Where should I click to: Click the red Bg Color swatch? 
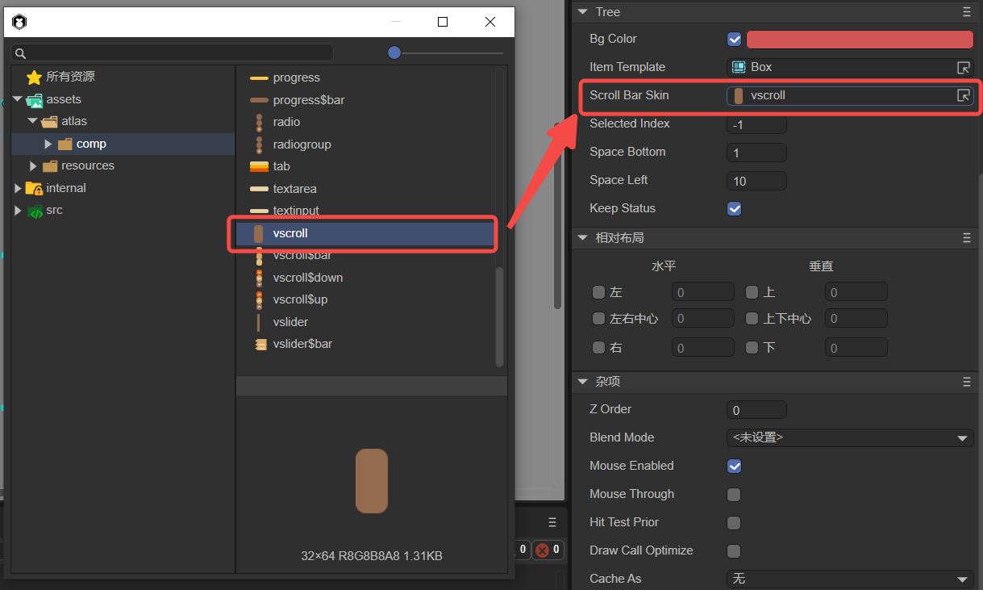[x=860, y=40]
